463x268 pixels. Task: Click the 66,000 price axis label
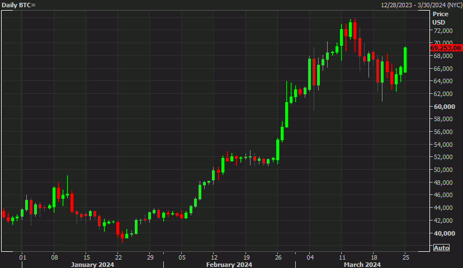pos(443,69)
